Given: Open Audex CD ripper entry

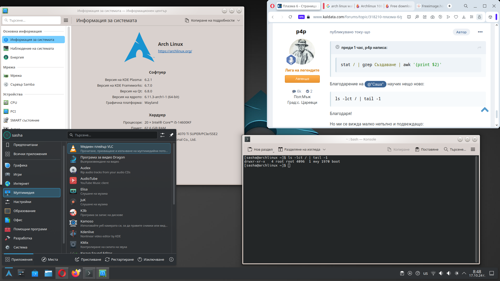Looking at the screenshot, I should [119, 170].
